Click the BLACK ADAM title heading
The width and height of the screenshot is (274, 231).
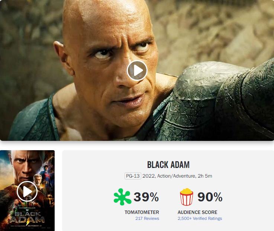(168, 165)
